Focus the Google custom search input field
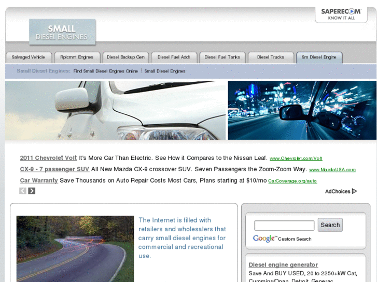377x282 pixels. 284,226
